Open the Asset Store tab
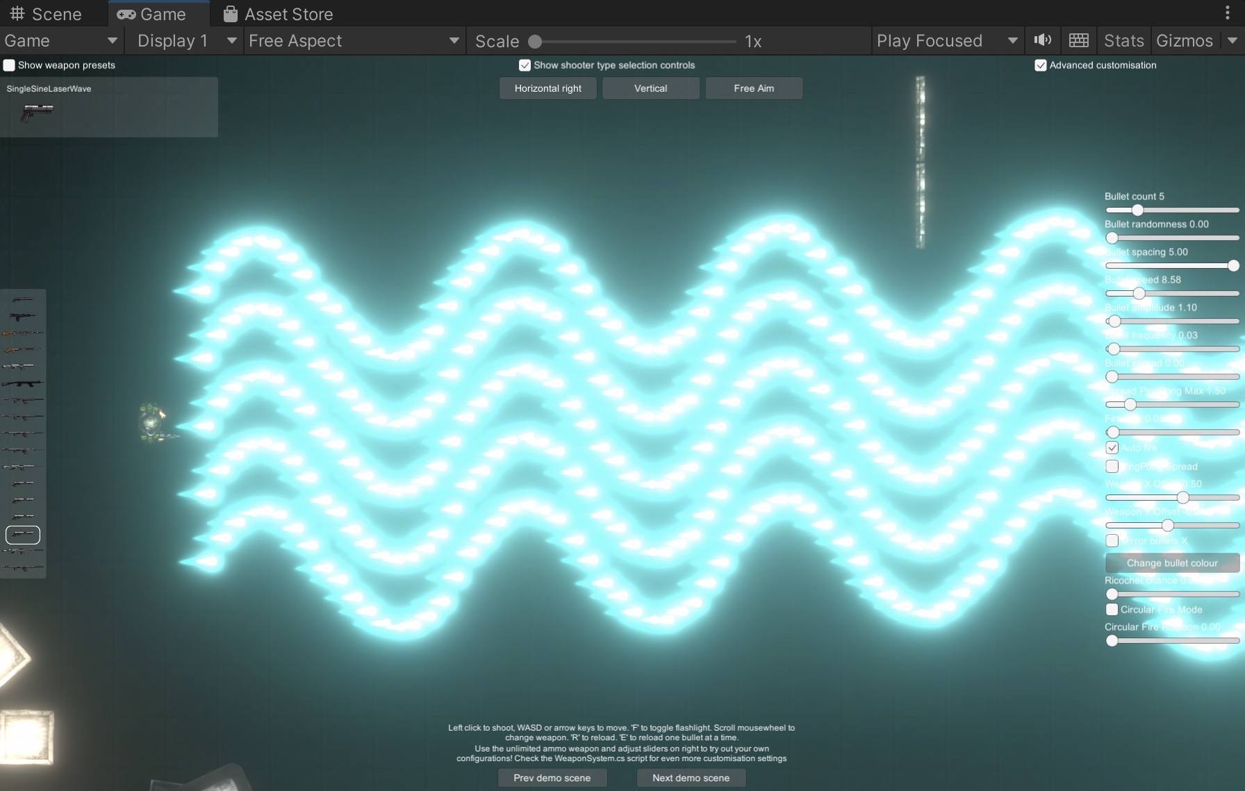This screenshot has width=1245, height=791. [x=278, y=14]
